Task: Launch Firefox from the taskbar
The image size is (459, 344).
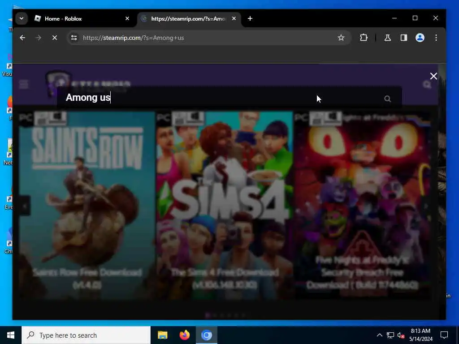Action: (x=184, y=335)
